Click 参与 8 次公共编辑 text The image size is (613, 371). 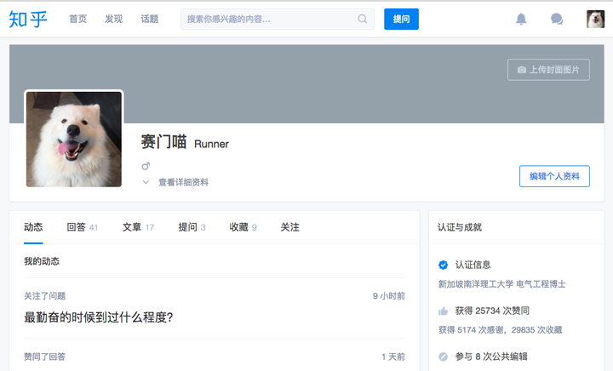[x=491, y=357]
